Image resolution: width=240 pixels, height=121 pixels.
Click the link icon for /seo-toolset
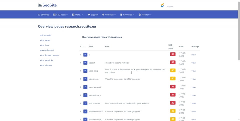(85, 103)
